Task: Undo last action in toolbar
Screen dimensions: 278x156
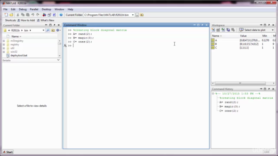Action: click(x=33, y=15)
